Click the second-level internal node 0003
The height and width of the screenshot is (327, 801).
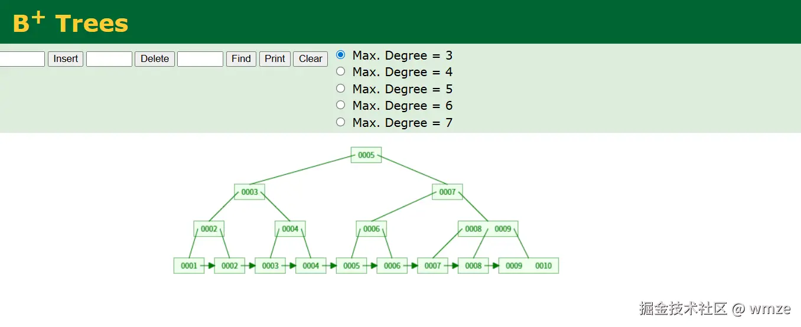pos(250,192)
